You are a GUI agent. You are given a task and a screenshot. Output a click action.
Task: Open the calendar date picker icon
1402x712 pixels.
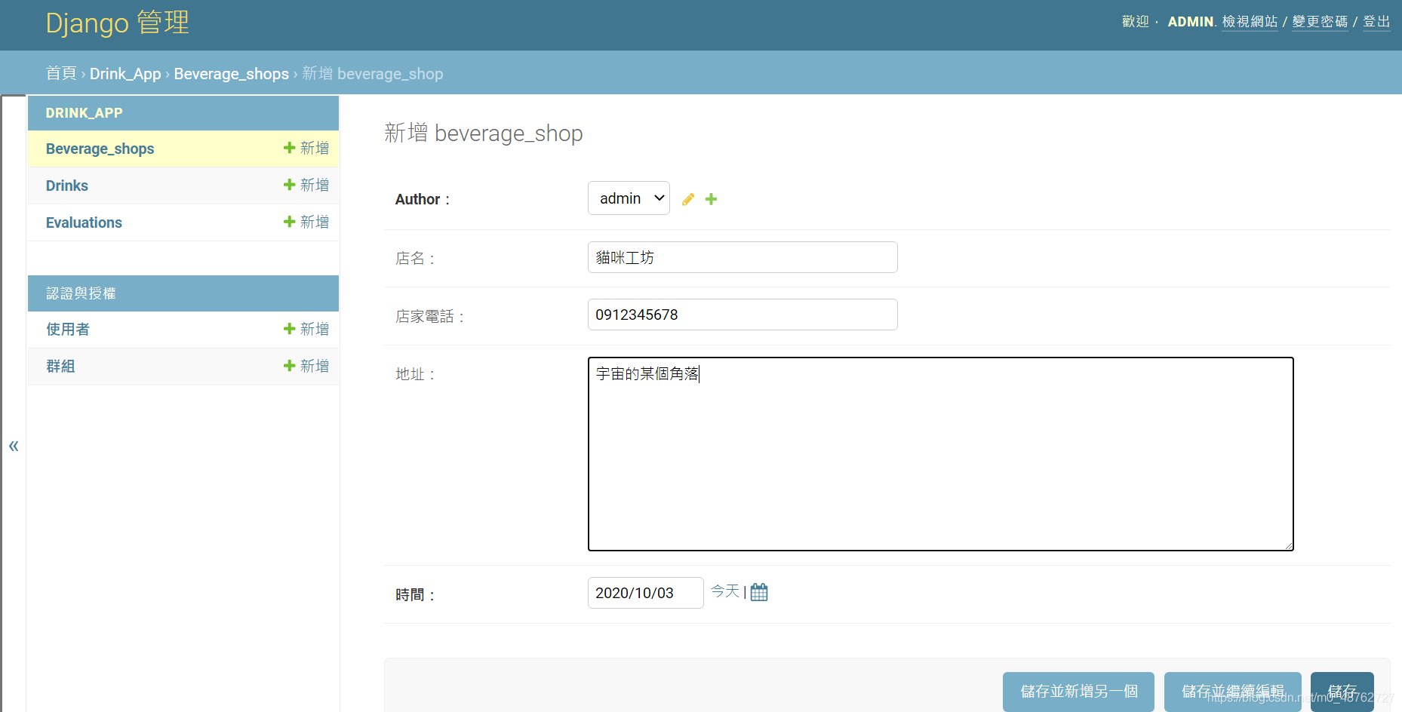pyautogui.click(x=759, y=592)
